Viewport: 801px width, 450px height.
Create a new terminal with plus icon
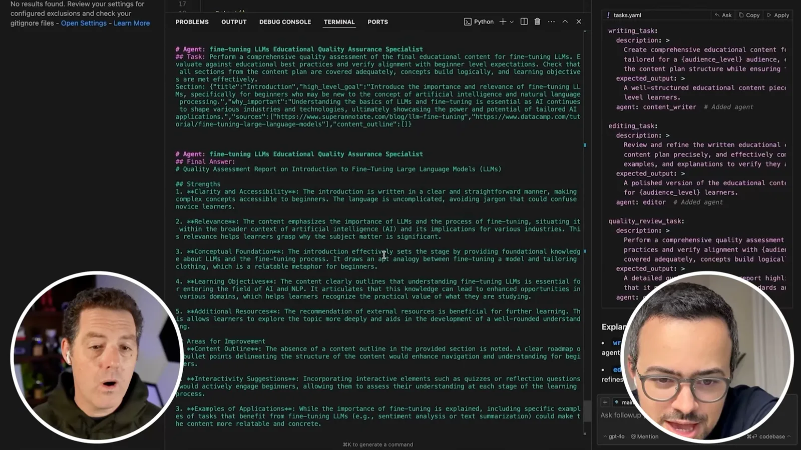(x=503, y=21)
